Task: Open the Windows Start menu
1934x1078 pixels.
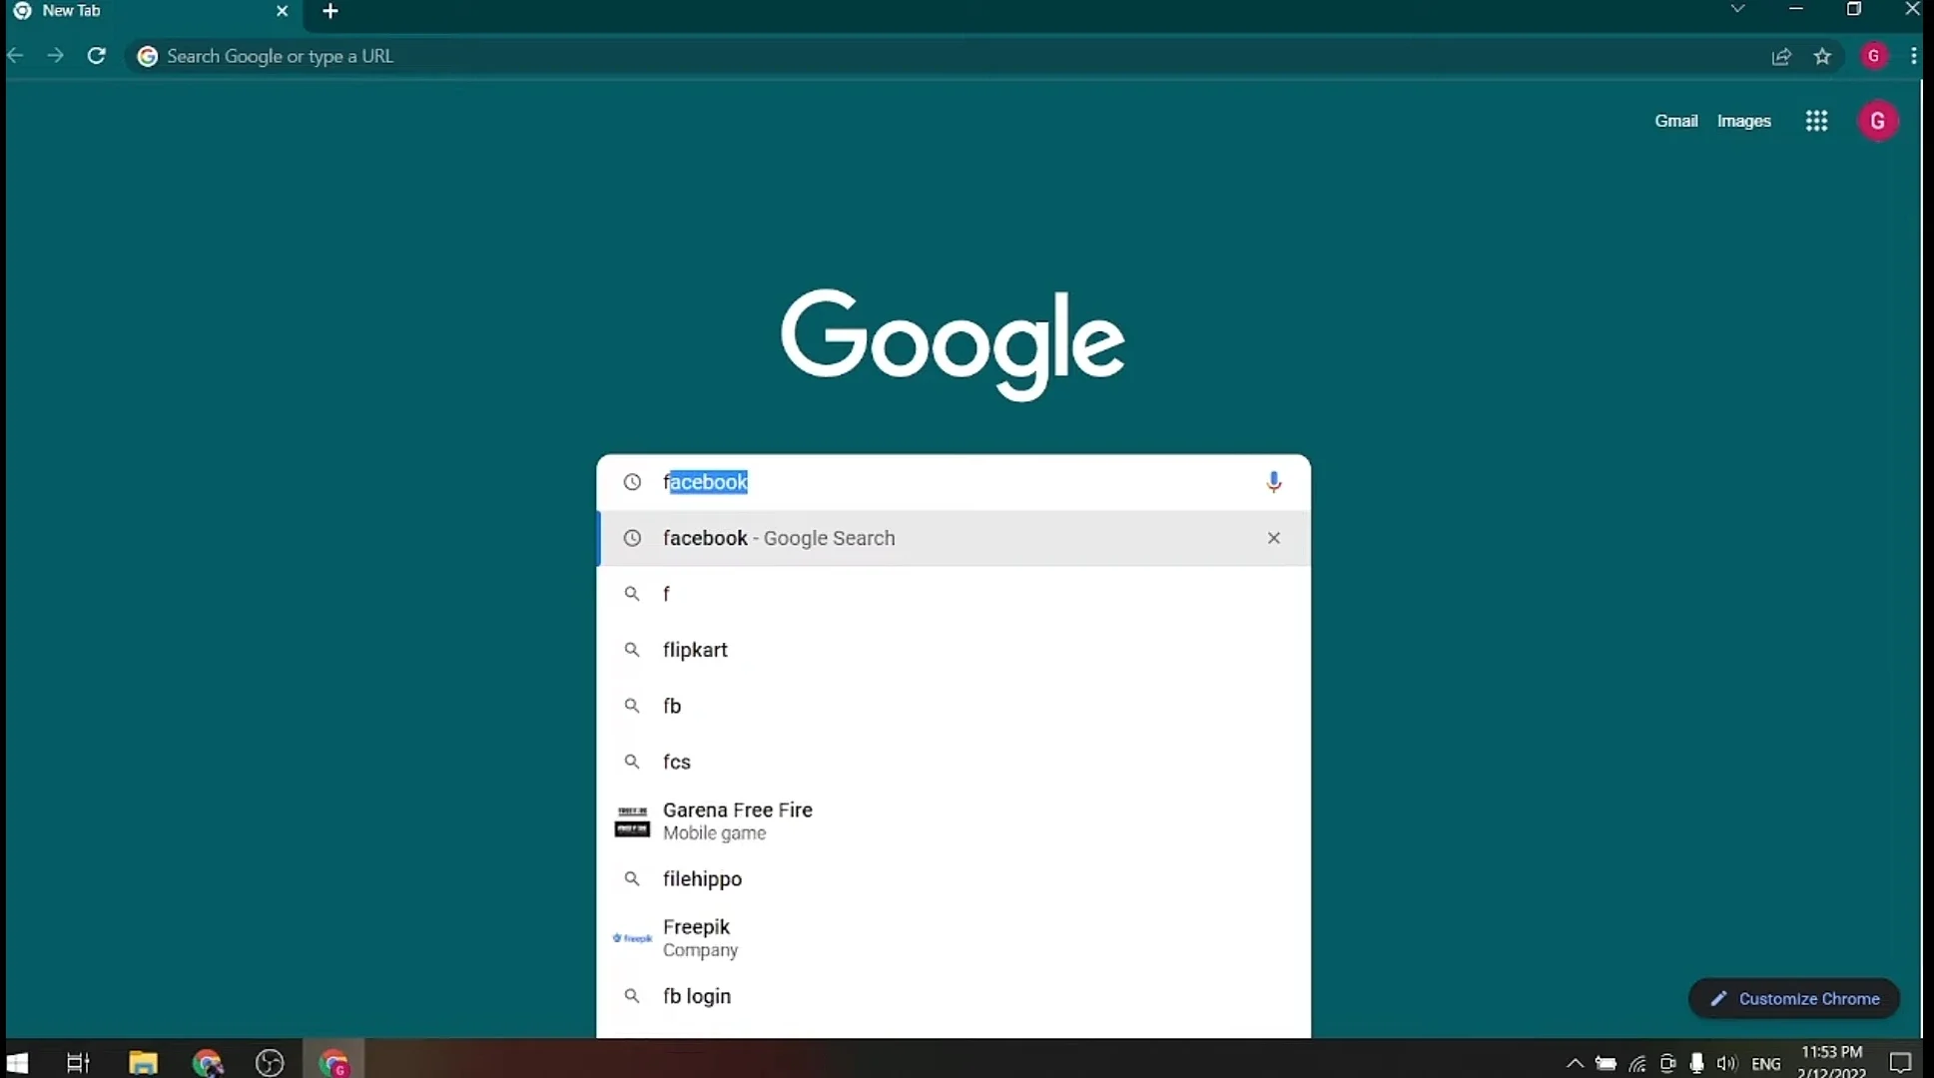Action: coord(18,1063)
